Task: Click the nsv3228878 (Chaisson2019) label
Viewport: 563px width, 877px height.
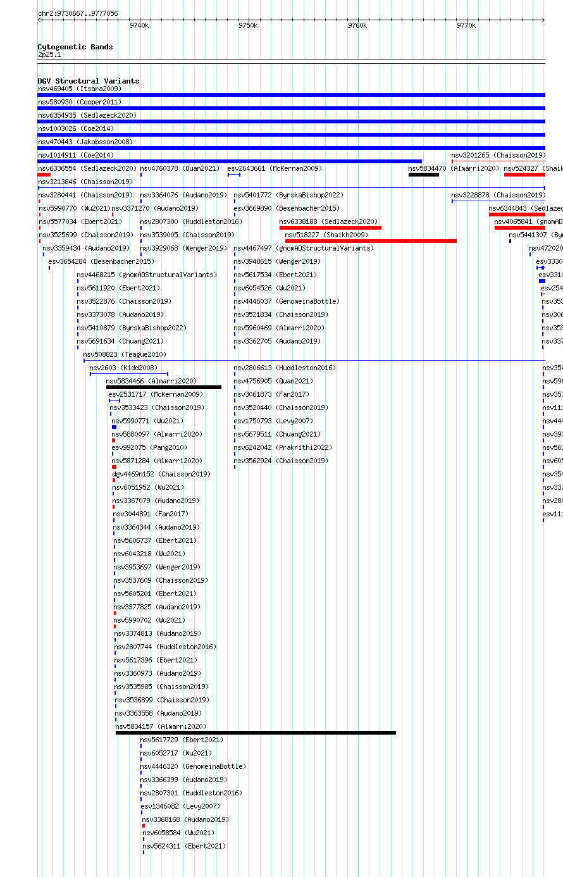Action: pos(498,195)
